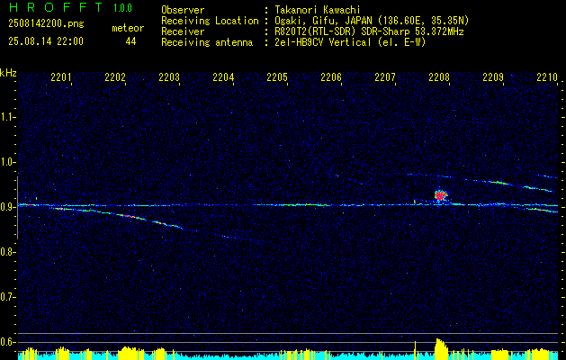Viewport: 566px width, 360px height.
Task: Click the 0.7 kHz frequency label
Action: click(7, 297)
